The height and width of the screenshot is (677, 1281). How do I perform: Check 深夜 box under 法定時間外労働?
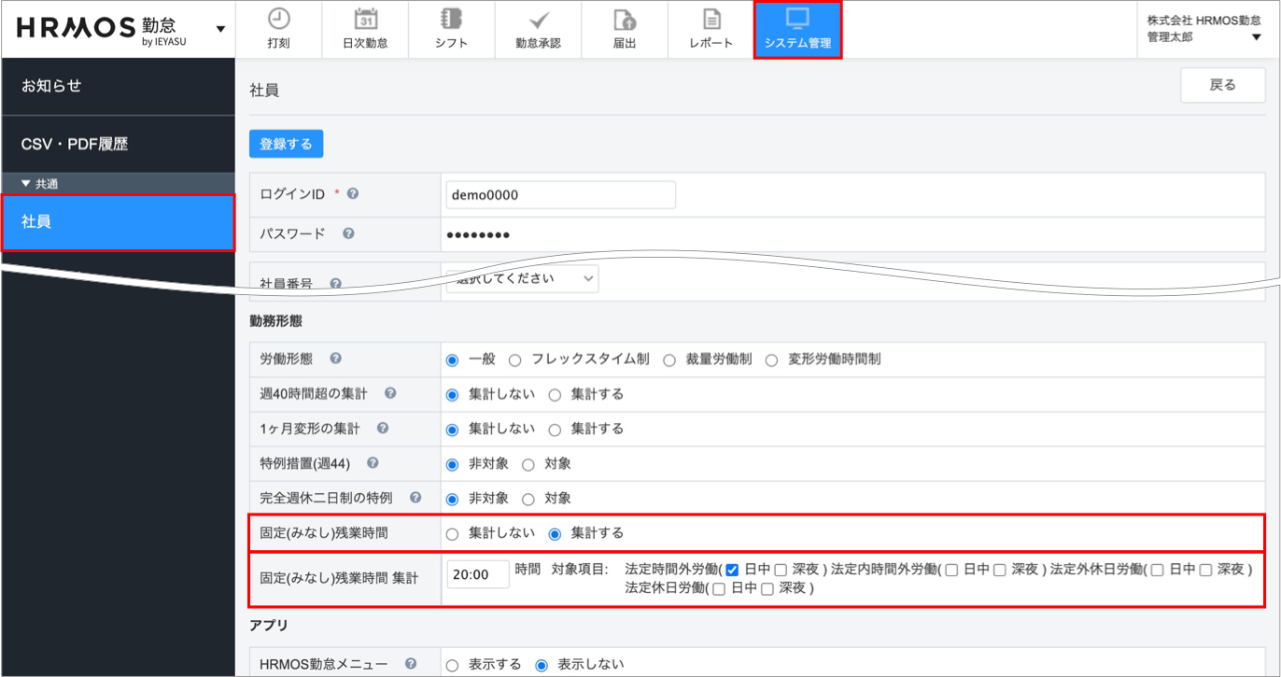coord(781,571)
